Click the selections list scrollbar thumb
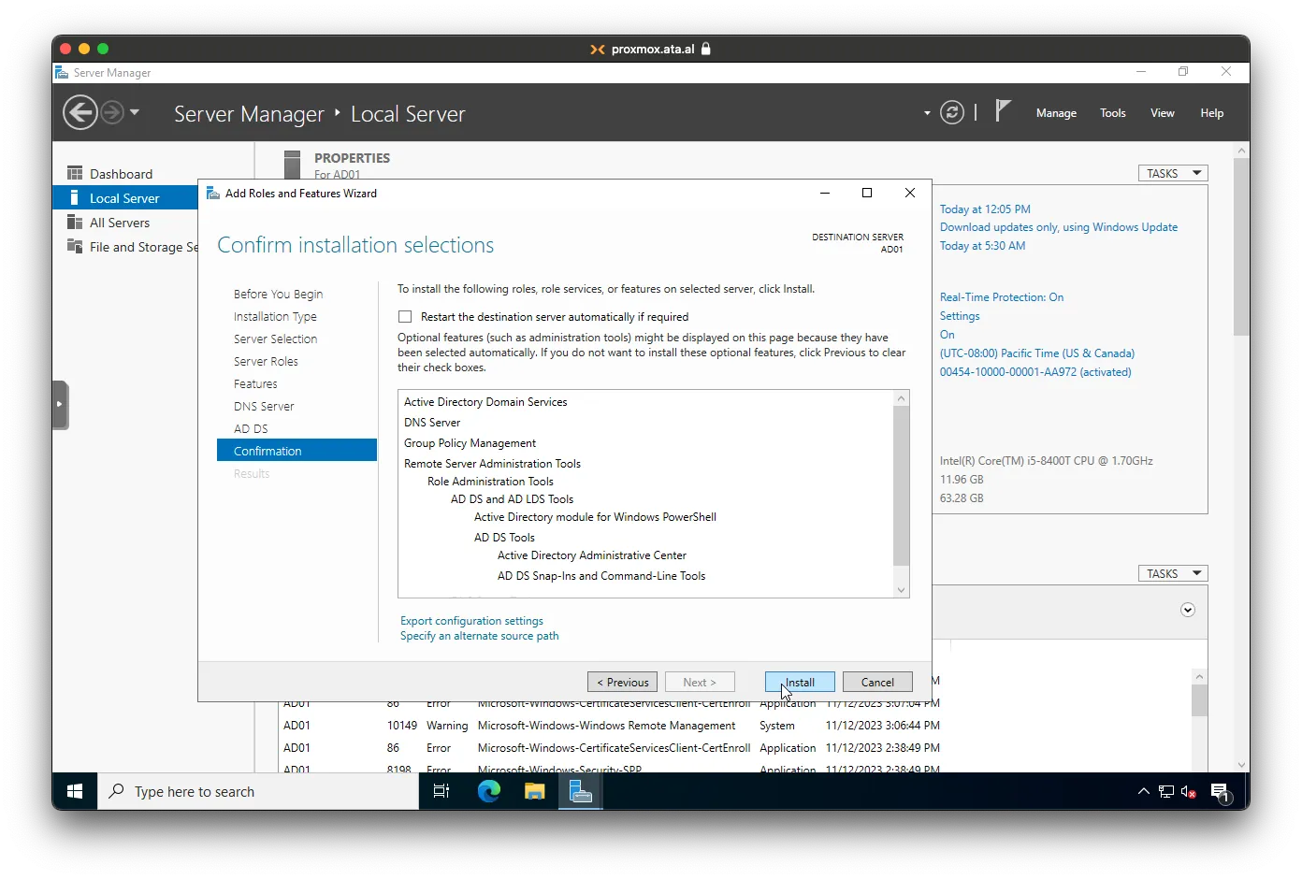The width and height of the screenshot is (1302, 879). click(x=902, y=486)
